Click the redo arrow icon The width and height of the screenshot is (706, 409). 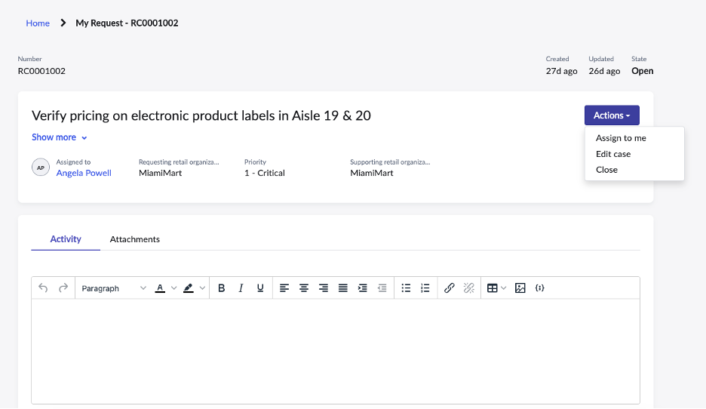[63, 288]
